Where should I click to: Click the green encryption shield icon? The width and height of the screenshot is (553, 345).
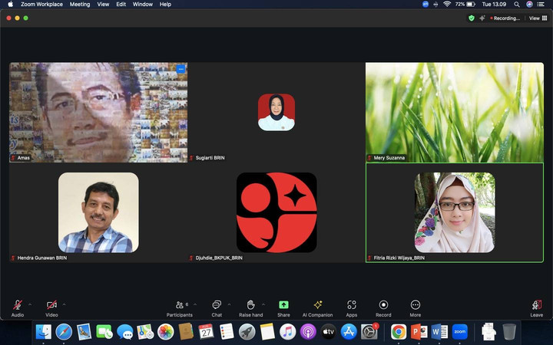pyautogui.click(x=472, y=18)
